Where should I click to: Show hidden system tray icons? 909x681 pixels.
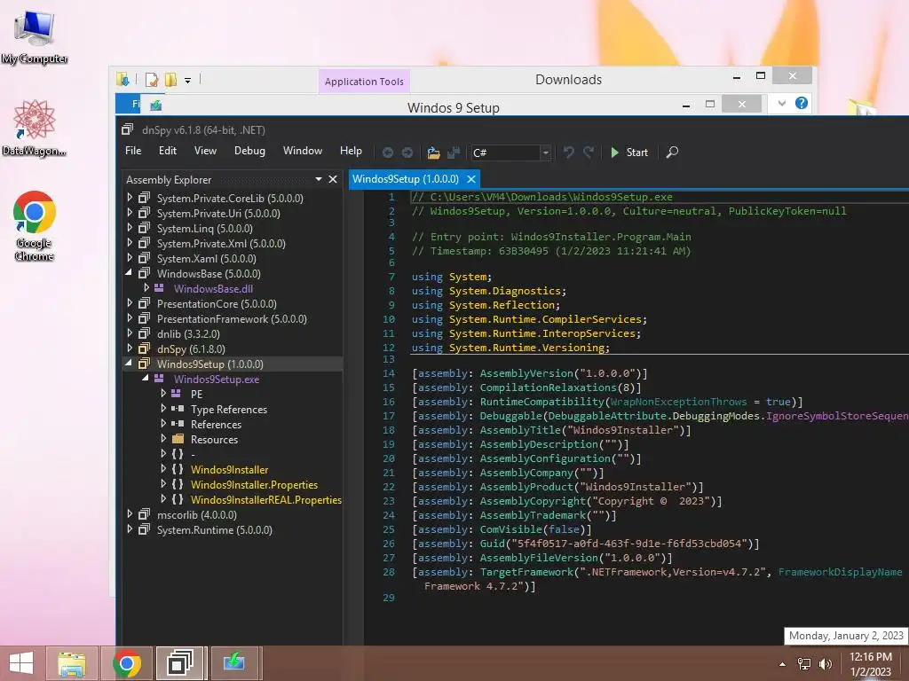tap(783, 663)
